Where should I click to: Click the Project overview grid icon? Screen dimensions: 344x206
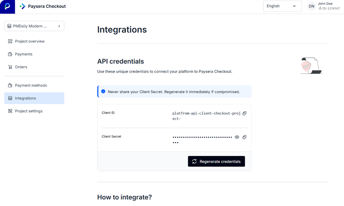tap(10, 42)
